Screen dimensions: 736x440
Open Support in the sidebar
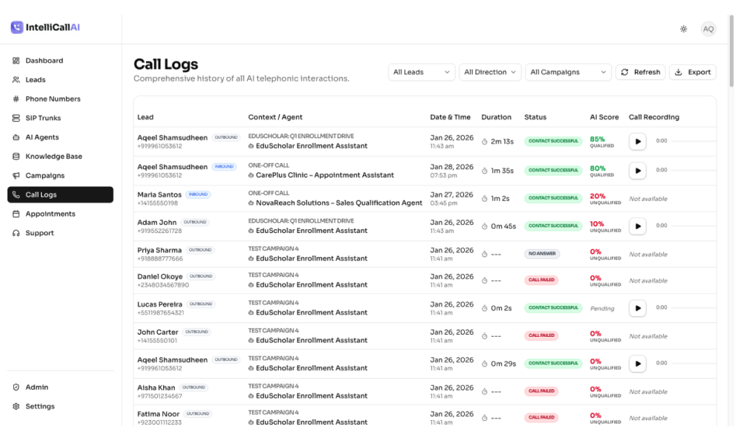tap(60, 233)
